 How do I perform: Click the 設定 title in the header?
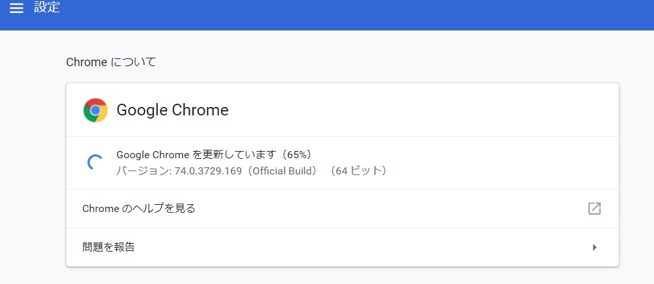[x=47, y=8]
